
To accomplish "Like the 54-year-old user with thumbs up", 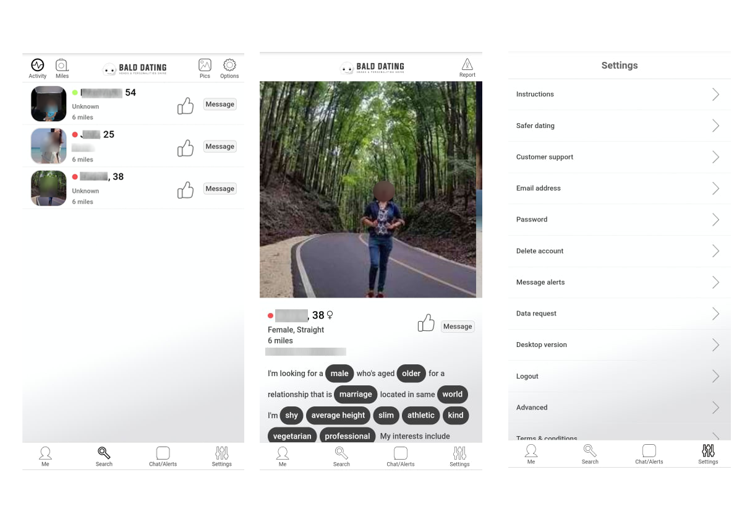I will pos(185,106).
